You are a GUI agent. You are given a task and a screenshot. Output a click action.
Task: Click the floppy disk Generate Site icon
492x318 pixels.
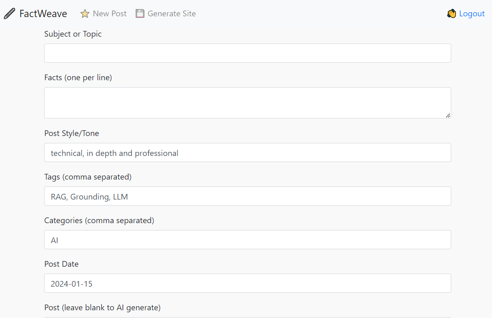pyautogui.click(x=140, y=13)
